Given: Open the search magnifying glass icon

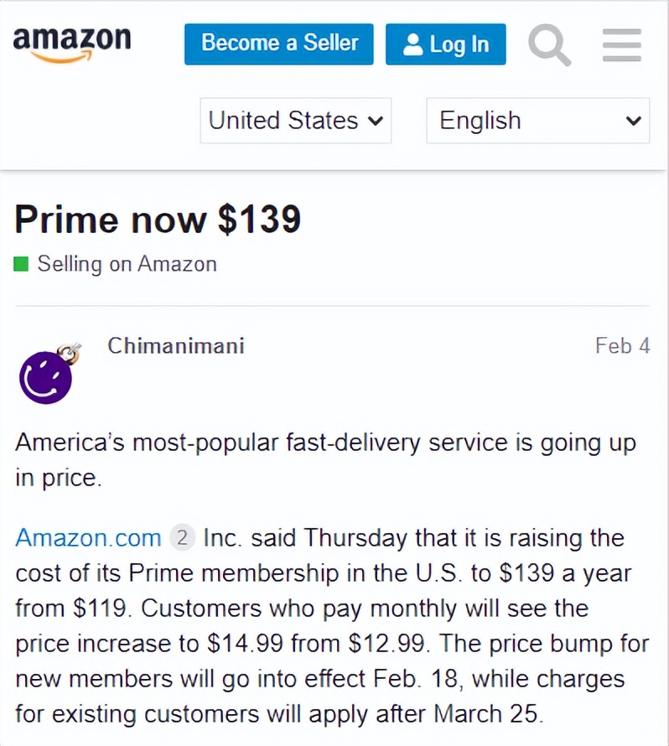Looking at the screenshot, I should (549, 44).
